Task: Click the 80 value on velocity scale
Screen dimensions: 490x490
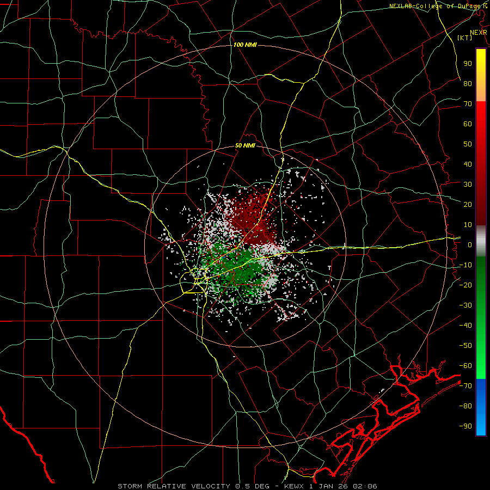Action: [468, 83]
